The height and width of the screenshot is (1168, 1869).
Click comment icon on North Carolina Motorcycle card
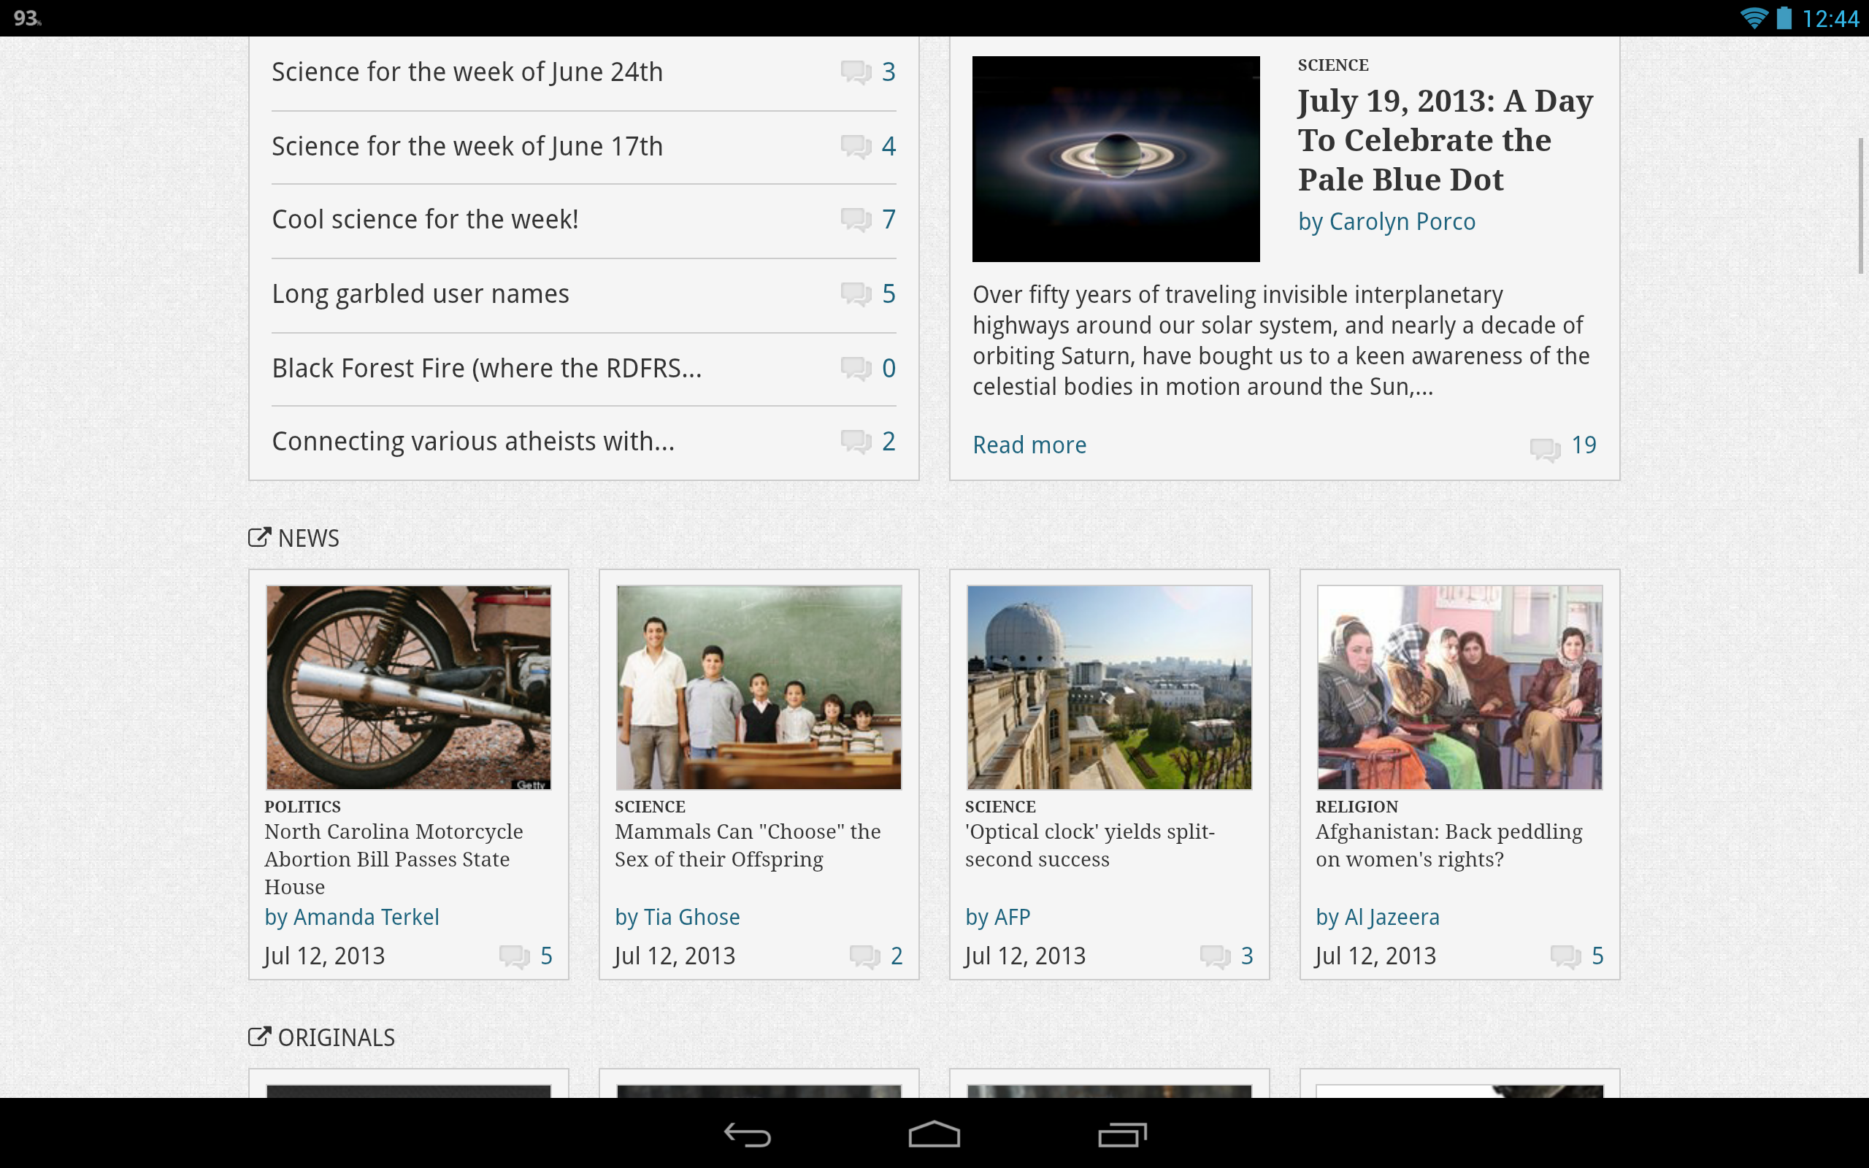[515, 957]
